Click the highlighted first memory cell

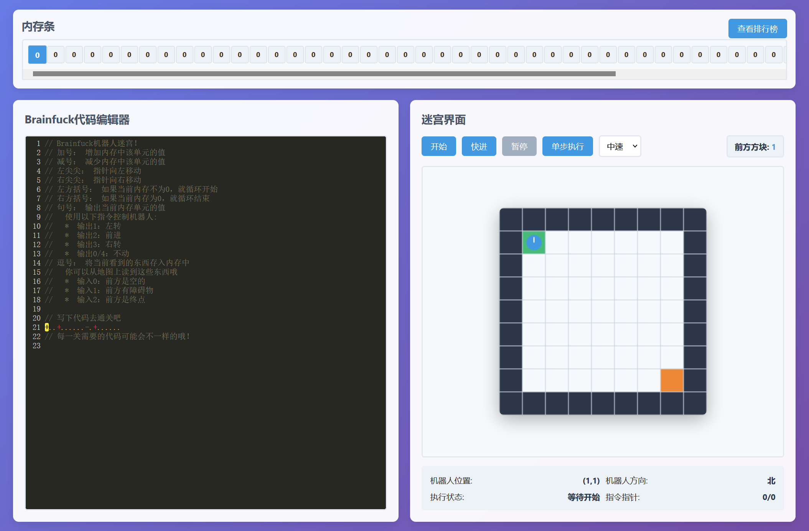(37, 55)
